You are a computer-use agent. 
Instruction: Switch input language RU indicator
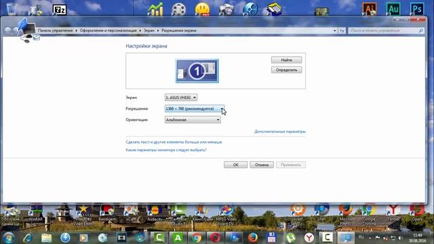(x=361, y=237)
